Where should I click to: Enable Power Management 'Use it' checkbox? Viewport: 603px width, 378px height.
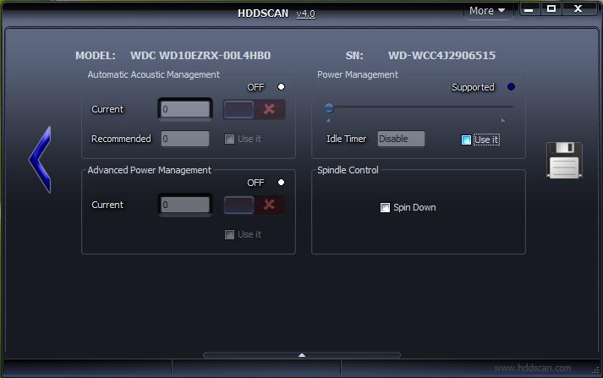466,140
